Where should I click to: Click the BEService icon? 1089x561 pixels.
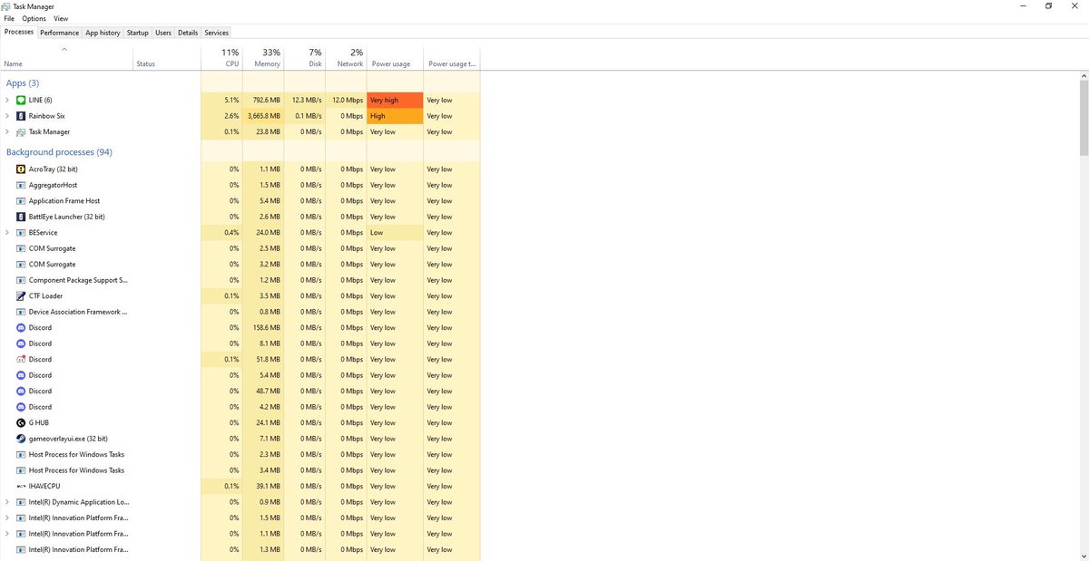pyautogui.click(x=21, y=233)
